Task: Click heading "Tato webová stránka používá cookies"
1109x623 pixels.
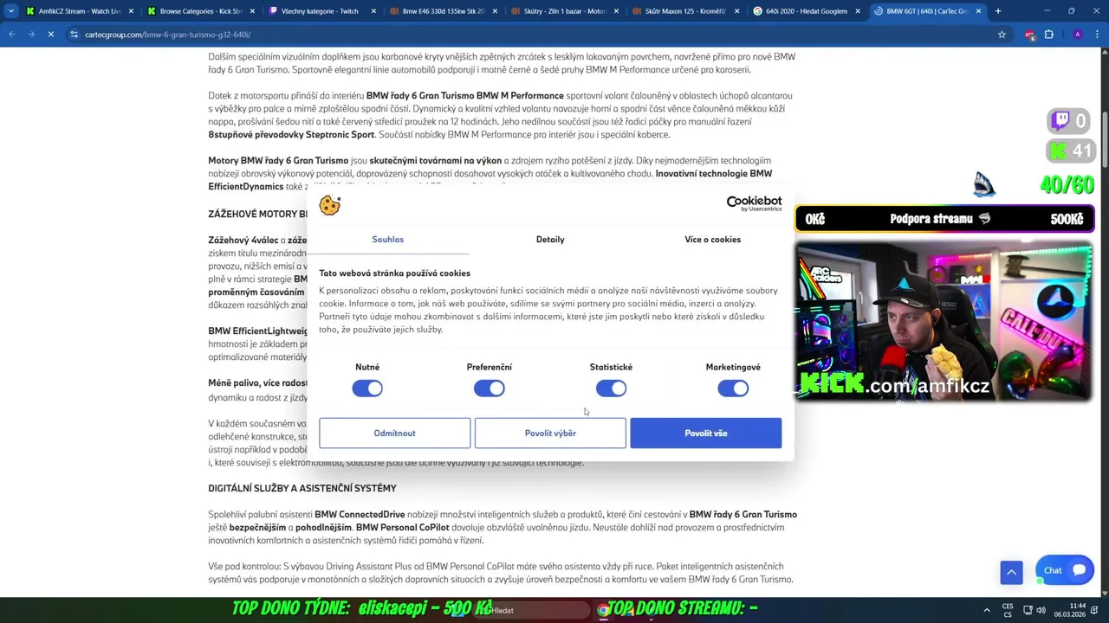Action: pos(394,273)
